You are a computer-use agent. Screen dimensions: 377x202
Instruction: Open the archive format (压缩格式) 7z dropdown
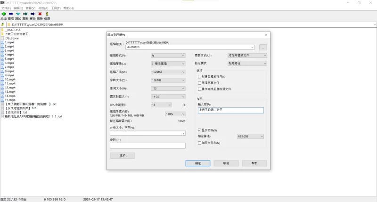(161, 56)
